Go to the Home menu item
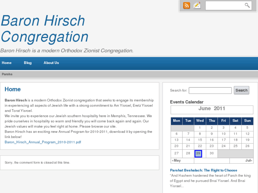258x193 pixels. [7, 63]
